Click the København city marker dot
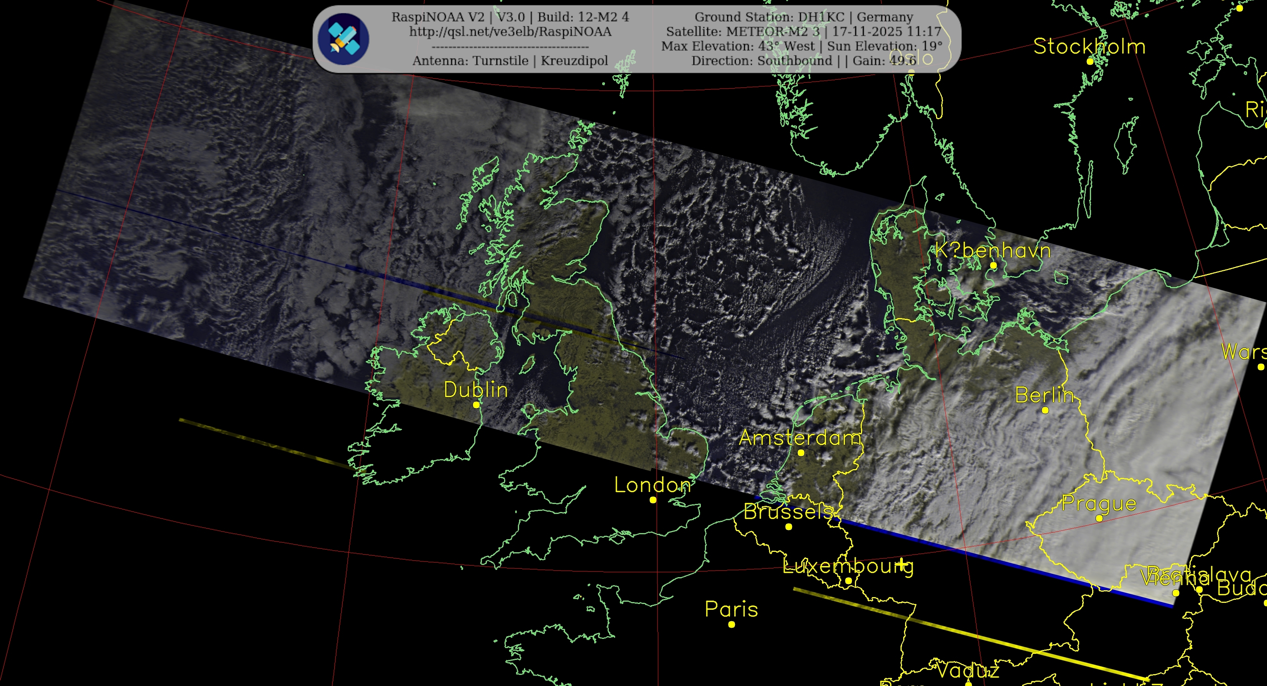1267x686 pixels. pyautogui.click(x=993, y=266)
